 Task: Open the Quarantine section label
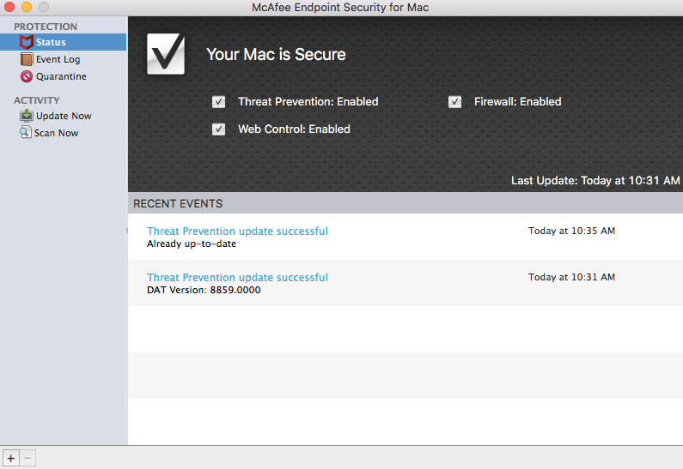click(x=61, y=76)
